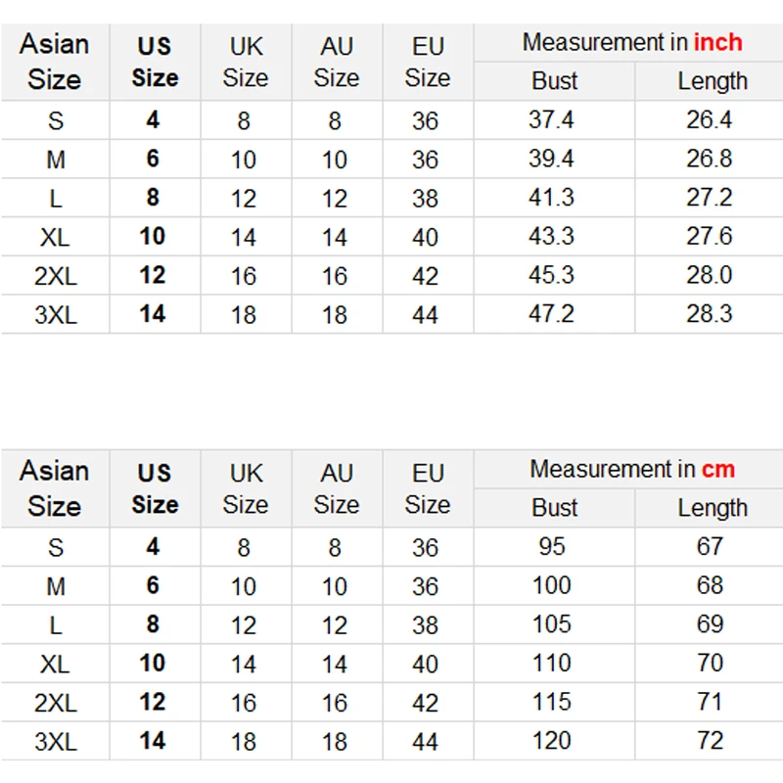This screenshot has width=783, height=783.
Task: Select the 95 bust value in cm
Action: coord(552,546)
